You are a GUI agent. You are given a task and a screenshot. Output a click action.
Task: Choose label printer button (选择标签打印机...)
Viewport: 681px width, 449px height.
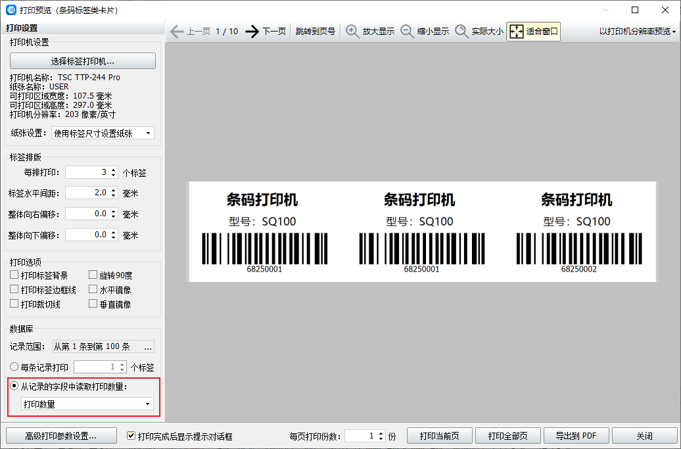pyautogui.click(x=83, y=60)
